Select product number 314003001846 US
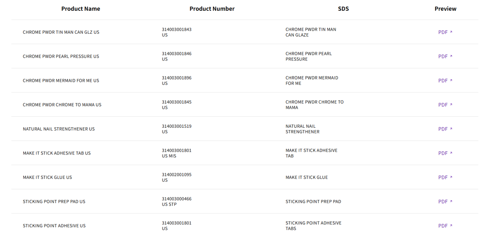Image resolution: width=501 pixels, height=234 pixels. tap(176, 57)
